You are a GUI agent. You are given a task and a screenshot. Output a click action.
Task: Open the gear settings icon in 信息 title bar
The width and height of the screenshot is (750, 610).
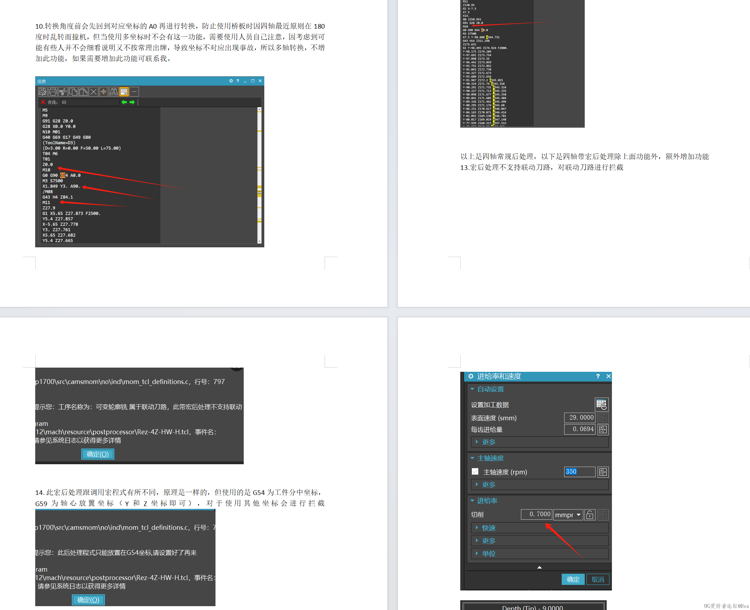[x=231, y=81]
